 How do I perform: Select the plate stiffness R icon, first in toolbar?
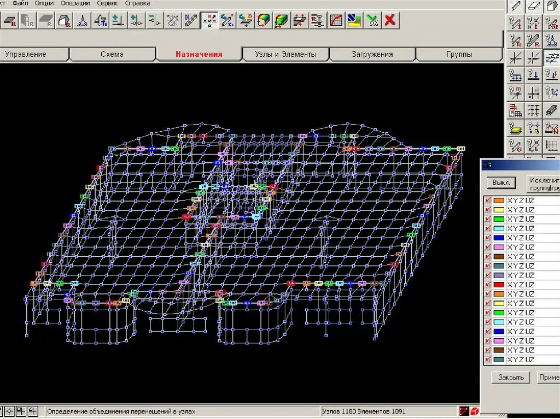pos(9,20)
